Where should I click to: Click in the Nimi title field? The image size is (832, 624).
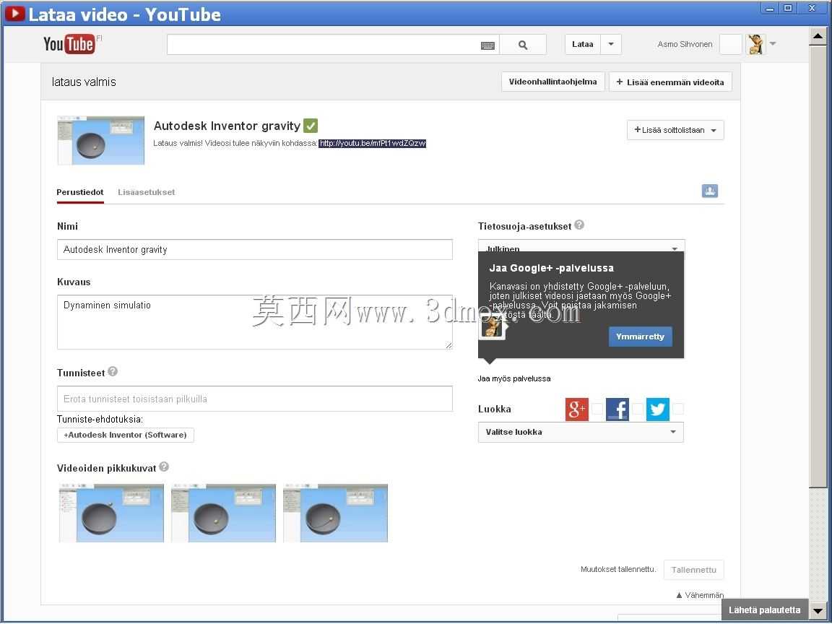pyautogui.click(x=255, y=249)
